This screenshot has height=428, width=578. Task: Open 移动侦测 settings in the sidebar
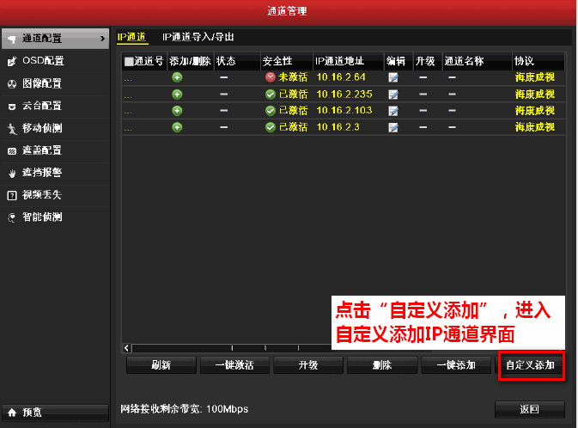[x=42, y=128]
